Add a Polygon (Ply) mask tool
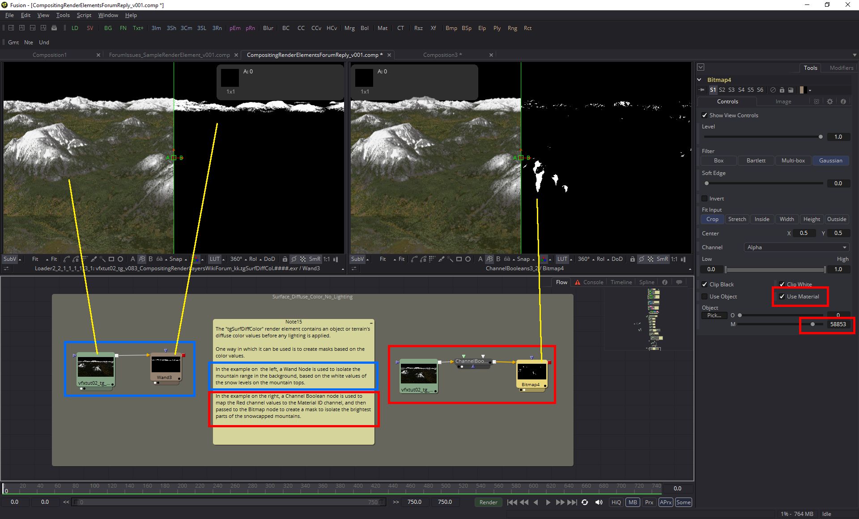The image size is (859, 519). click(497, 28)
